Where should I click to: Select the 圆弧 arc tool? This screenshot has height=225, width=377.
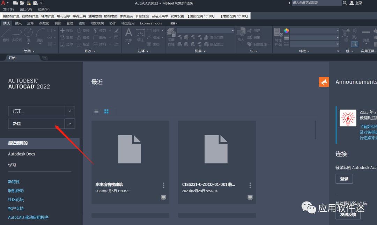(40, 35)
